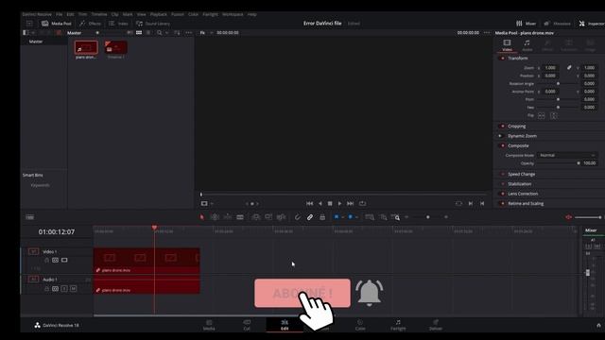The height and width of the screenshot is (340, 605).
Task: Open Timeline View Options icon
Action: (x=29, y=217)
